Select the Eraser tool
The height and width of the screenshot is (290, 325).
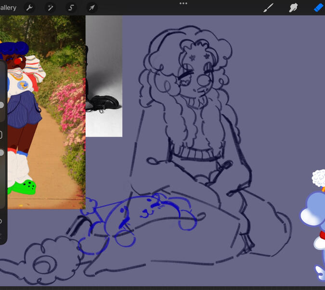(318, 8)
